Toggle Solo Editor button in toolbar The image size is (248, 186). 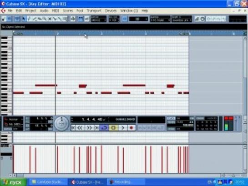4,19
